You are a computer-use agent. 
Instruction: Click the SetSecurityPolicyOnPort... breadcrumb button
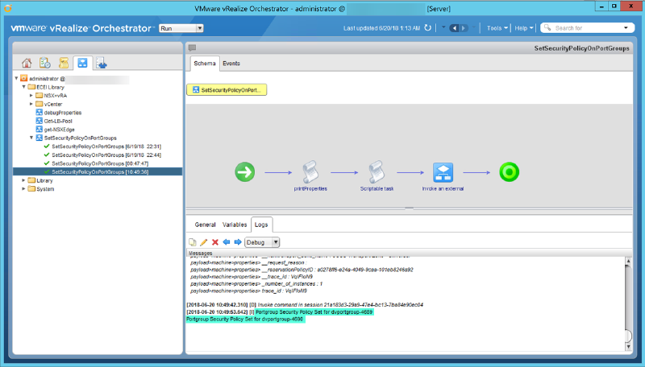[227, 90]
